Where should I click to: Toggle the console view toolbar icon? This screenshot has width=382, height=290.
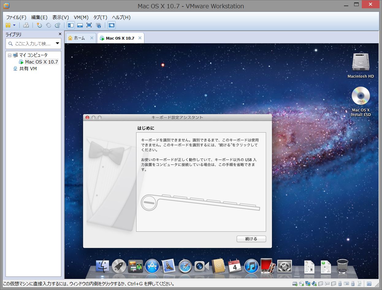click(x=112, y=25)
